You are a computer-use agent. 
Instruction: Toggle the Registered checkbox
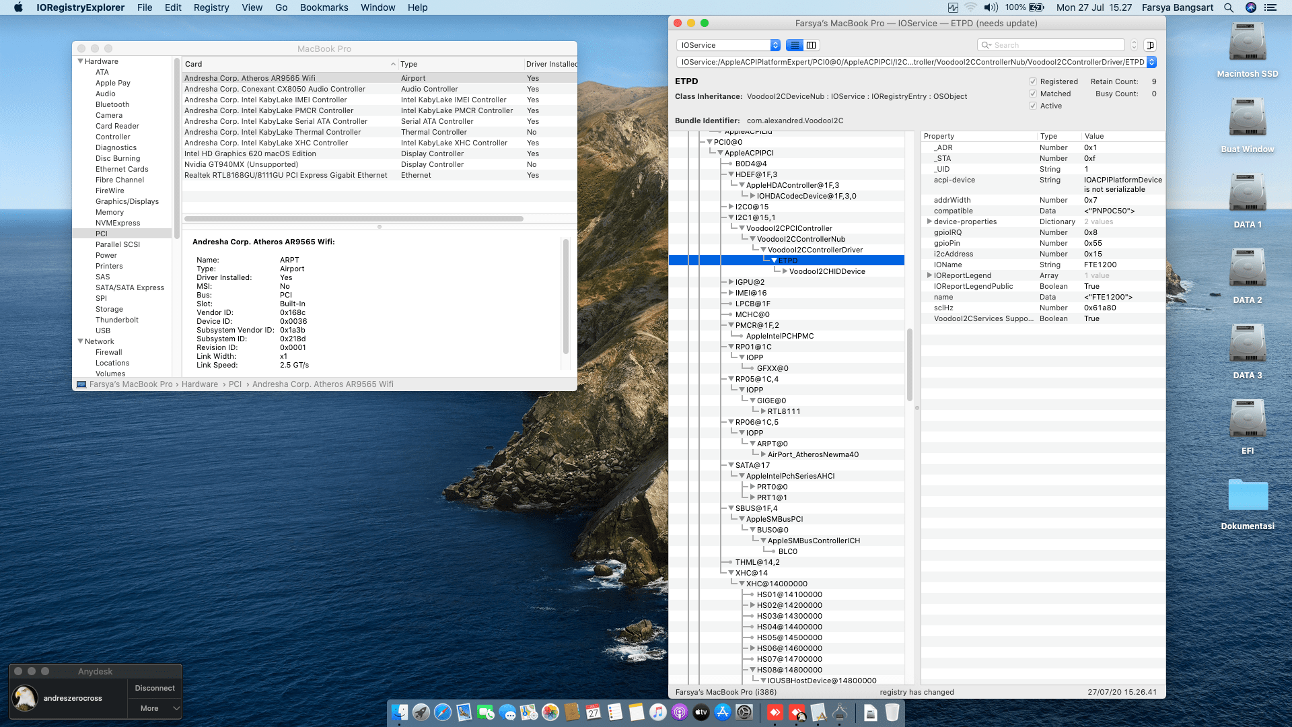tap(1033, 81)
